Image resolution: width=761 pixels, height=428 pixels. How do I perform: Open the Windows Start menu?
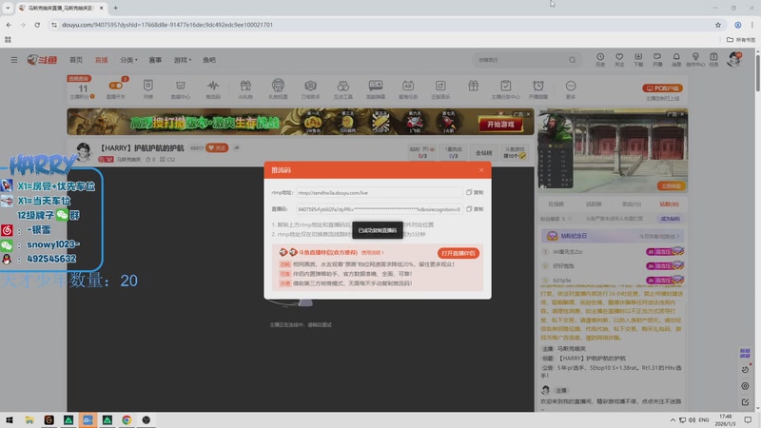10,419
